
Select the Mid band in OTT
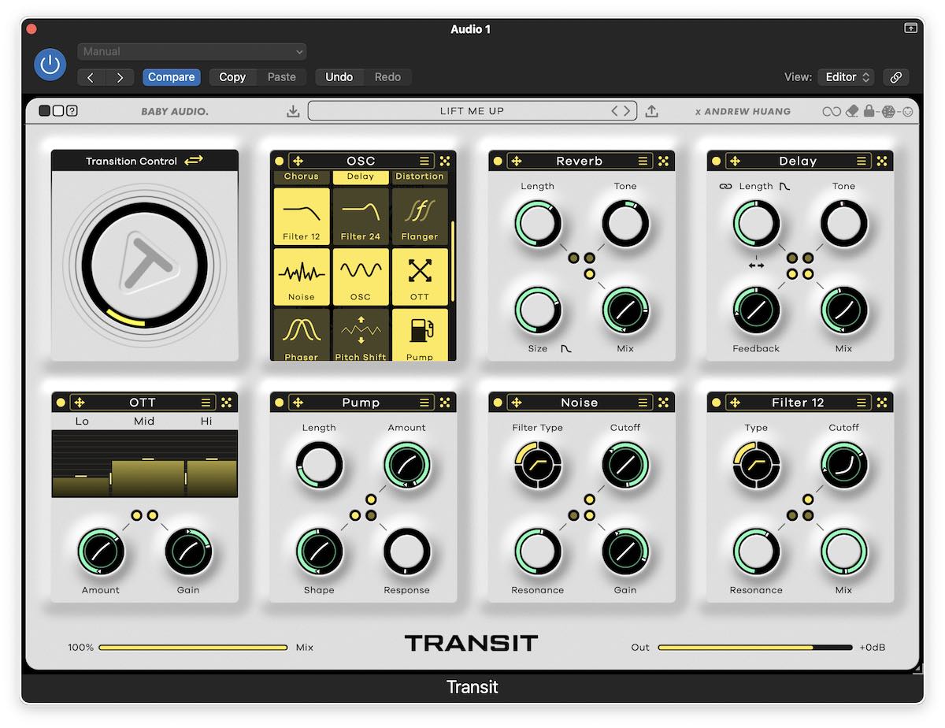144,422
